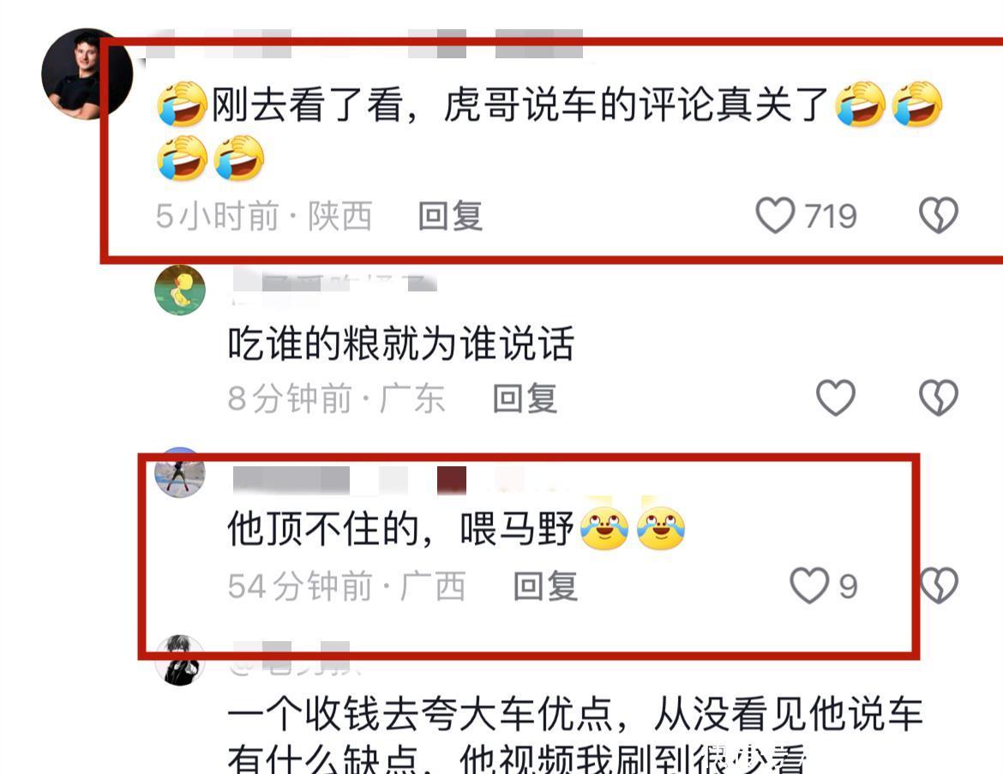Screen dimensions: 1003x774
Task: Open the man's profile avatar at top
Action: (x=87, y=74)
